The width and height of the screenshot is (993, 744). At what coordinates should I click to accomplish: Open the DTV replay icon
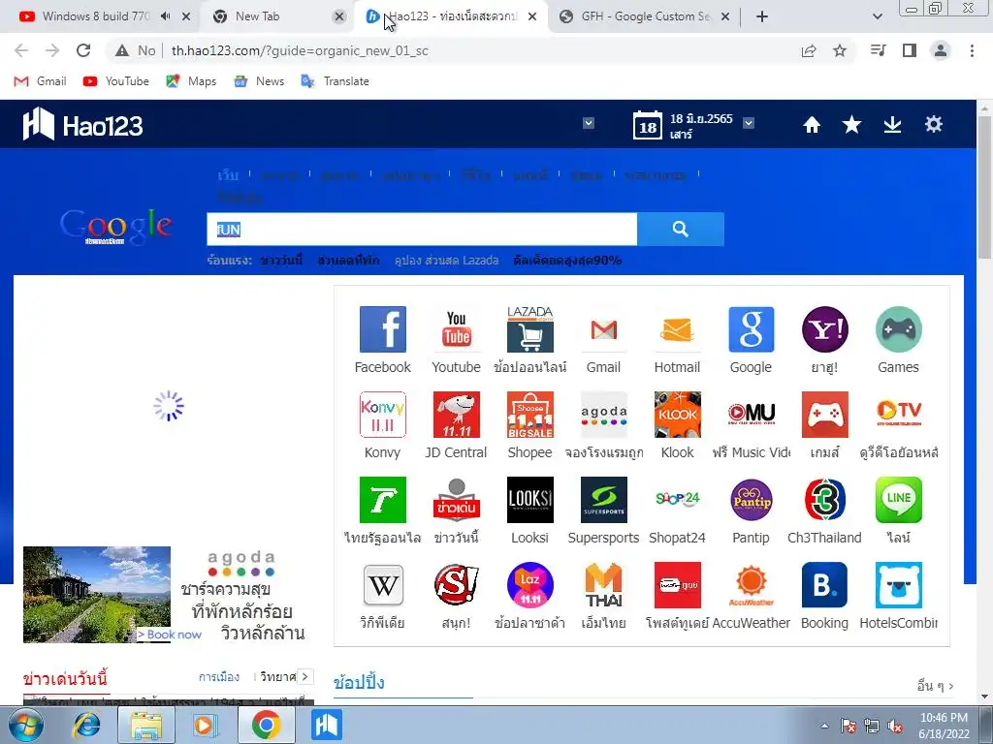(898, 415)
